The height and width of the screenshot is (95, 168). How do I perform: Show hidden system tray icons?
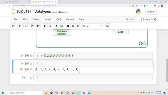138,93
